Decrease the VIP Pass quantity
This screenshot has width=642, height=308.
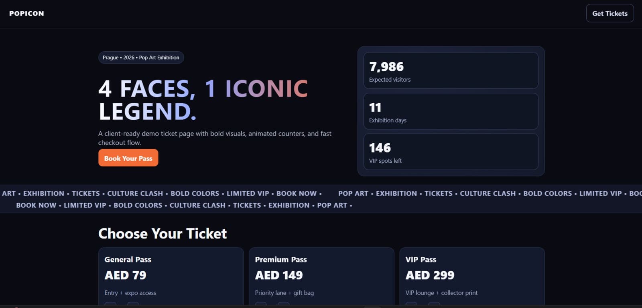[411, 305]
